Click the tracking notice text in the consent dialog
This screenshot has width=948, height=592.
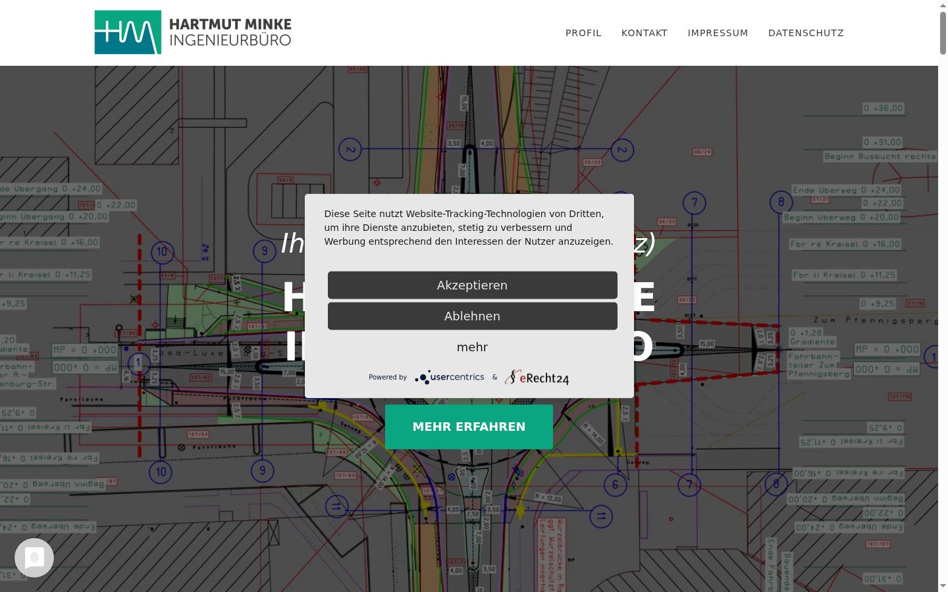469,228
